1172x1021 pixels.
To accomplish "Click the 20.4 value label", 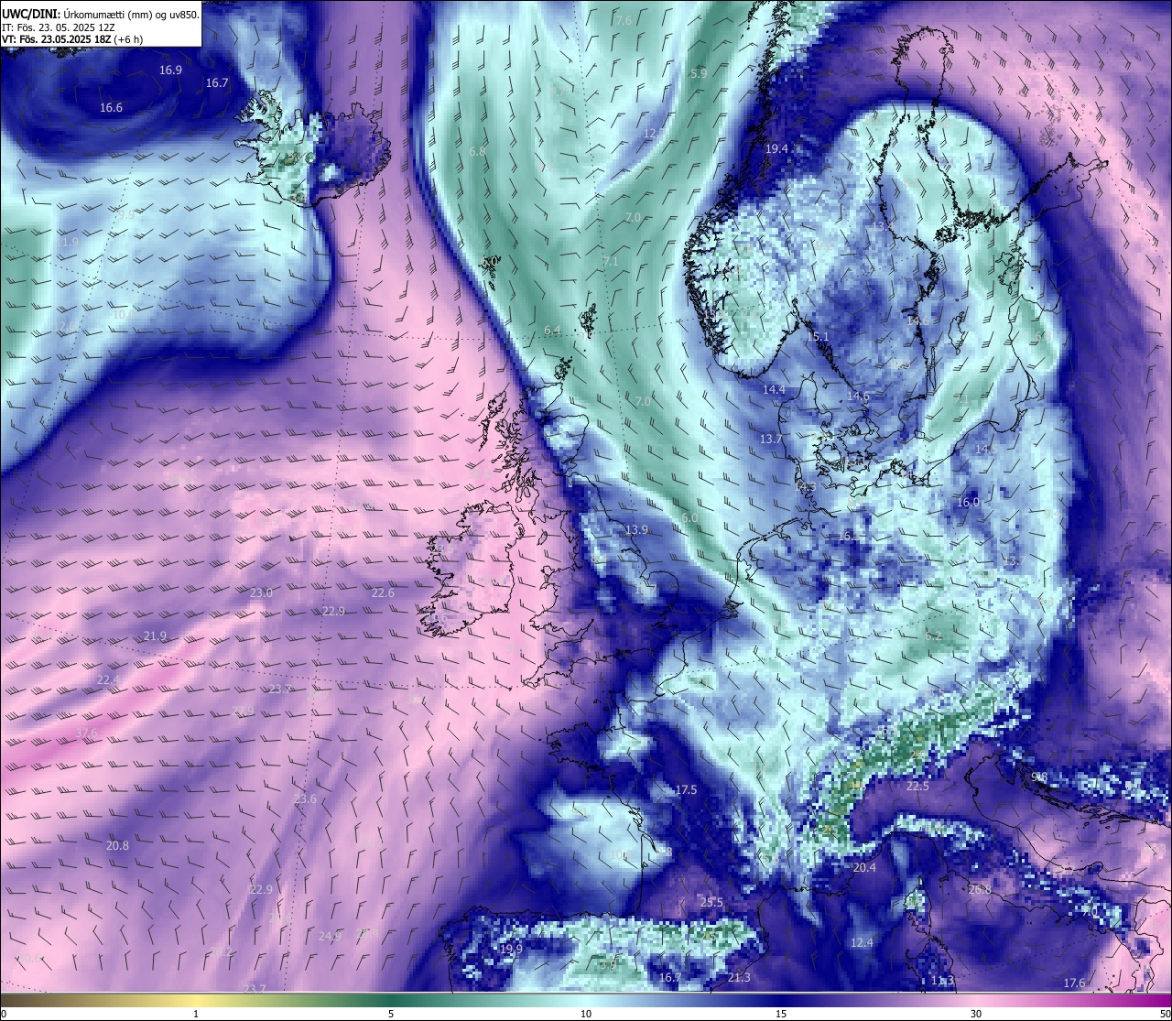I will 864,867.
